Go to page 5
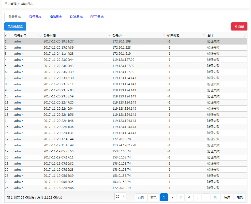The width and height of the screenshot is (251, 204). pos(197,197)
